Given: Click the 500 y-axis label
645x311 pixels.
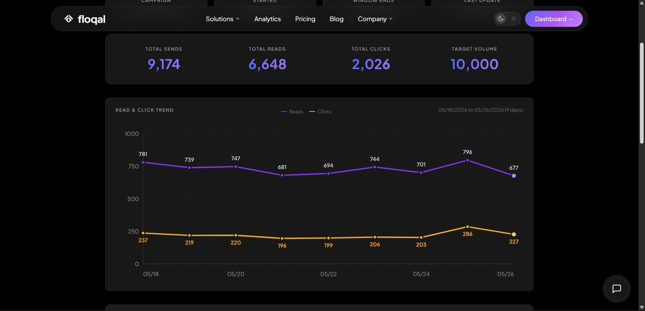Looking at the screenshot, I should pos(133,199).
